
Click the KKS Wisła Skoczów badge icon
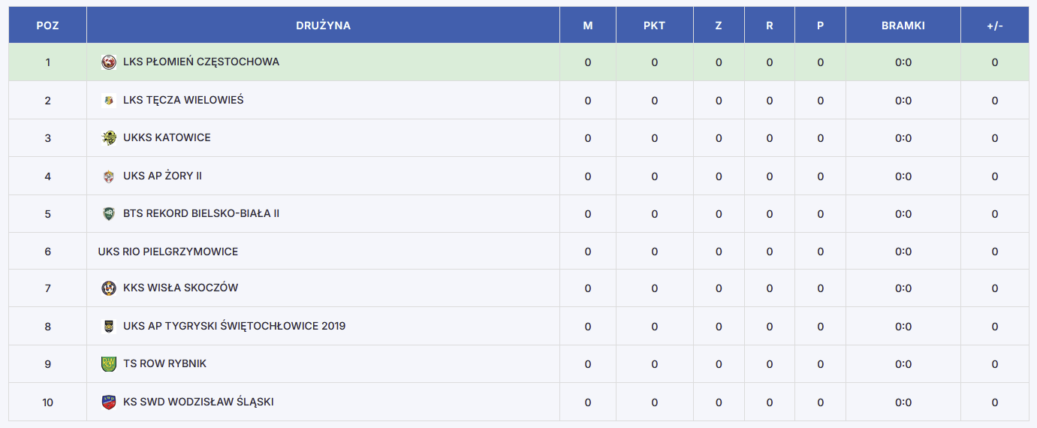pos(109,288)
